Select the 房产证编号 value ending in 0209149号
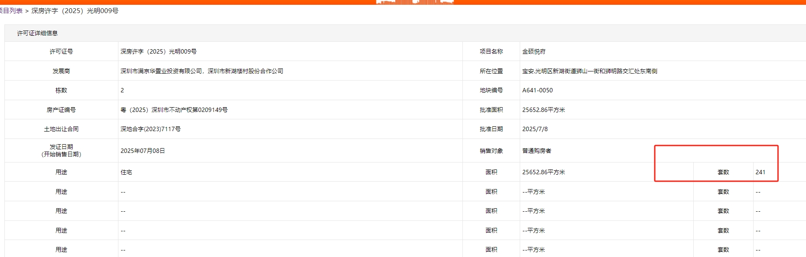The image size is (806, 257). point(174,110)
